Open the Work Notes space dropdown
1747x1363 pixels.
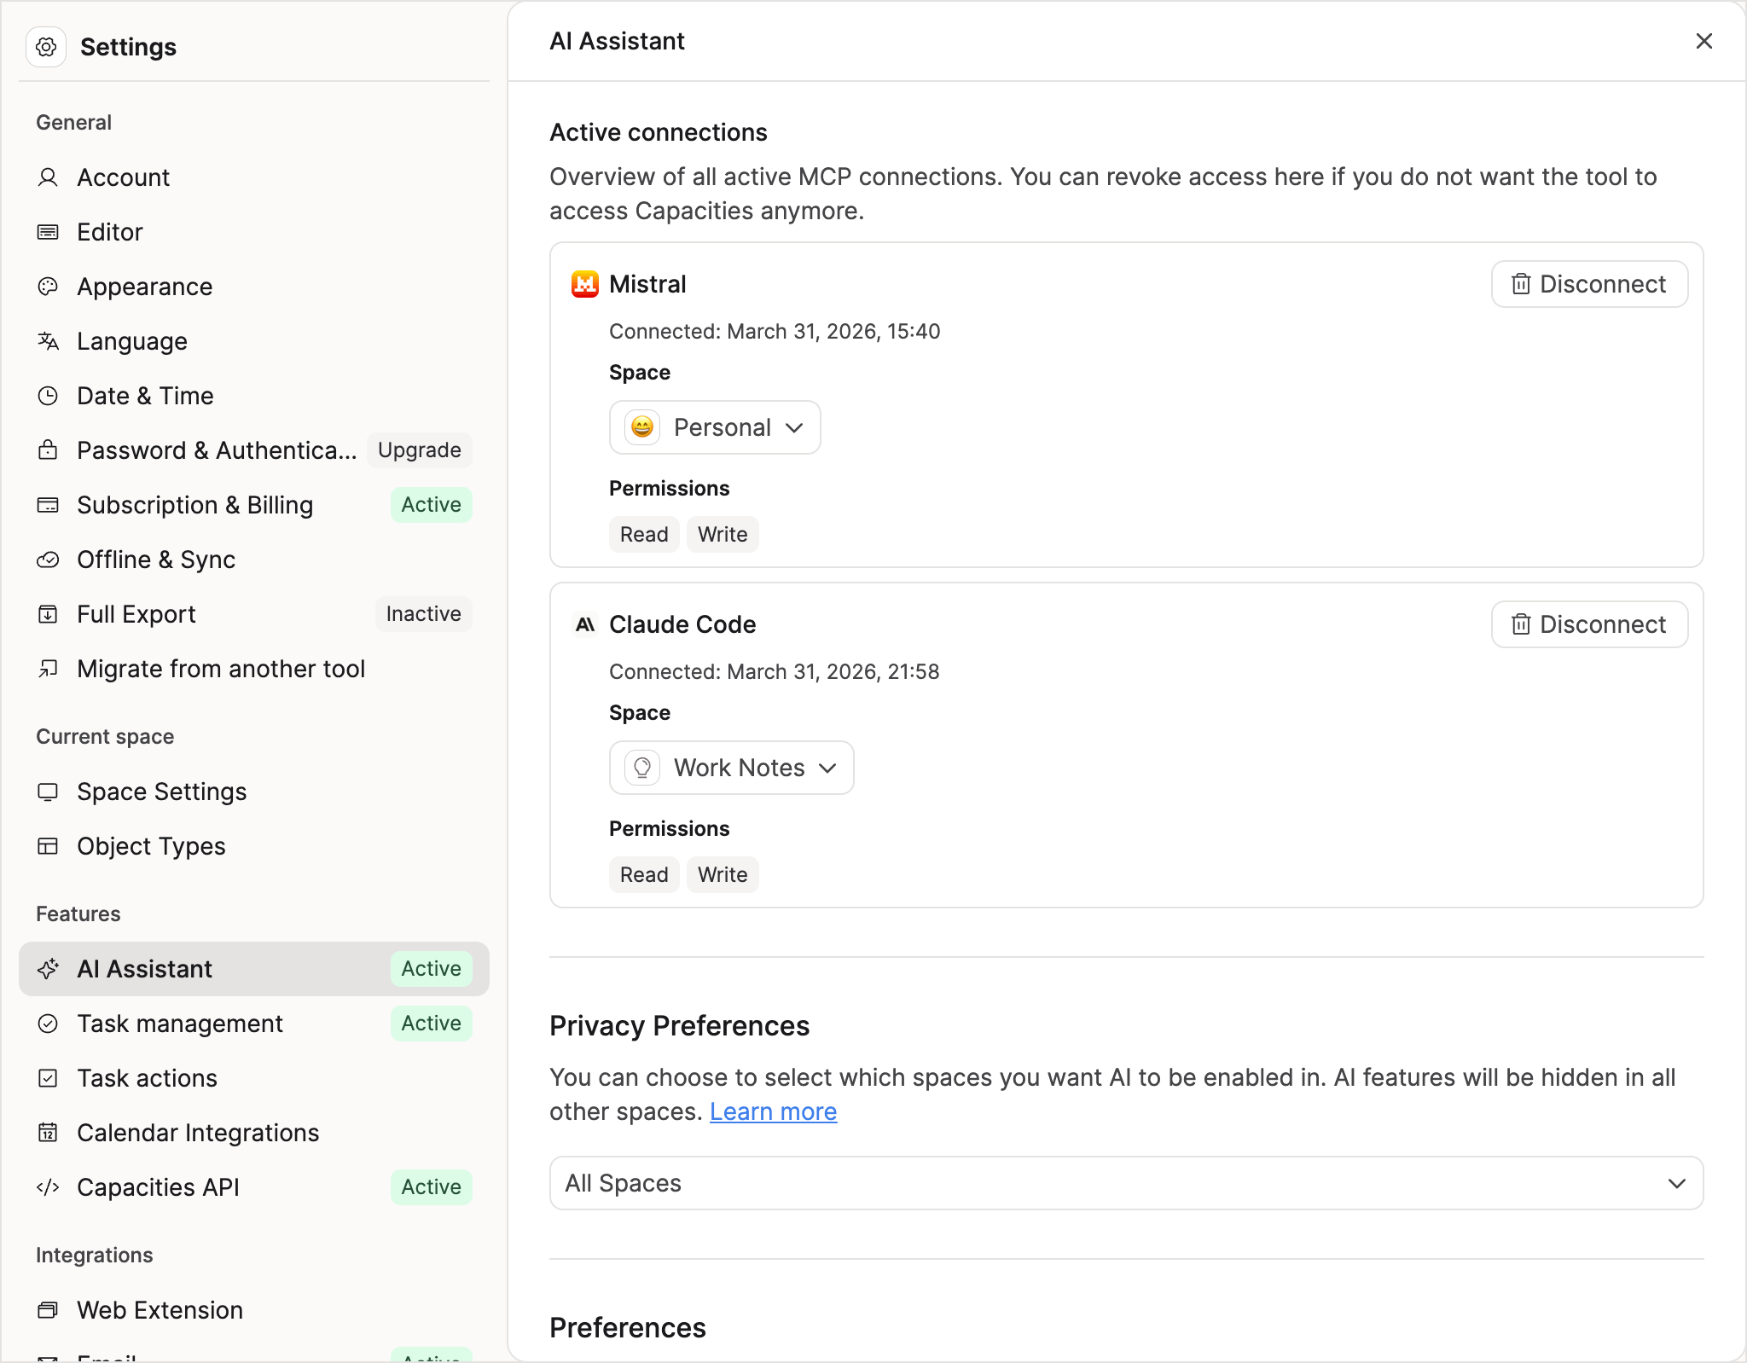(731, 768)
